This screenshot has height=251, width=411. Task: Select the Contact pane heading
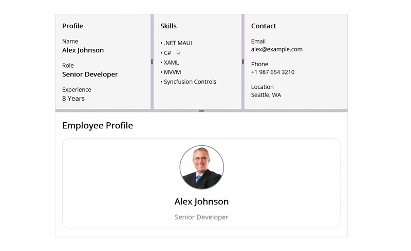264,26
